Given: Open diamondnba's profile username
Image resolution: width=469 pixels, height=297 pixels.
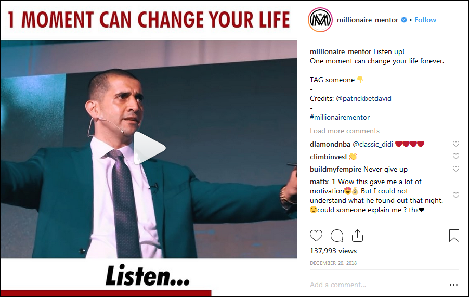Looking at the screenshot, I should pyautogui.click(x=330, y=145).
